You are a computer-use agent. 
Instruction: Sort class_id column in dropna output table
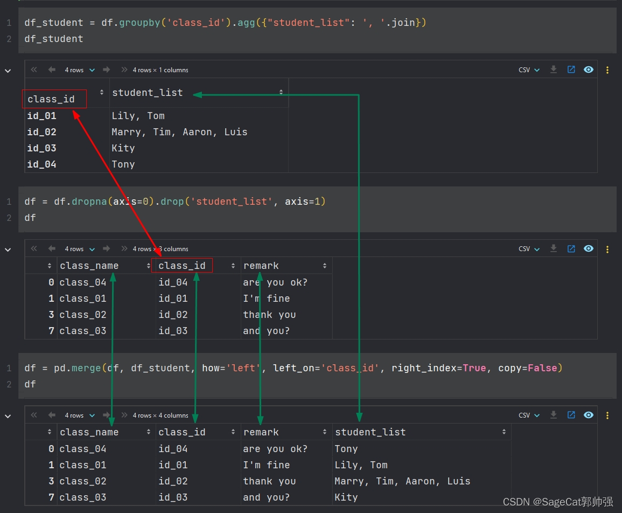point(233,266)
